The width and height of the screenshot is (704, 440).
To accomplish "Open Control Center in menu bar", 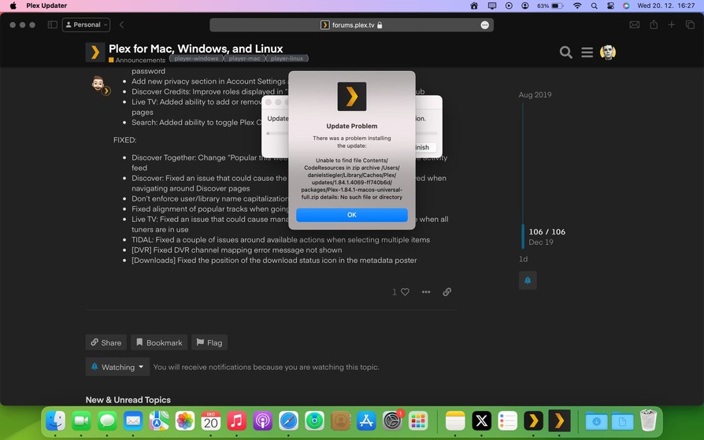I will pyautogui.click(x=610, y=6).
